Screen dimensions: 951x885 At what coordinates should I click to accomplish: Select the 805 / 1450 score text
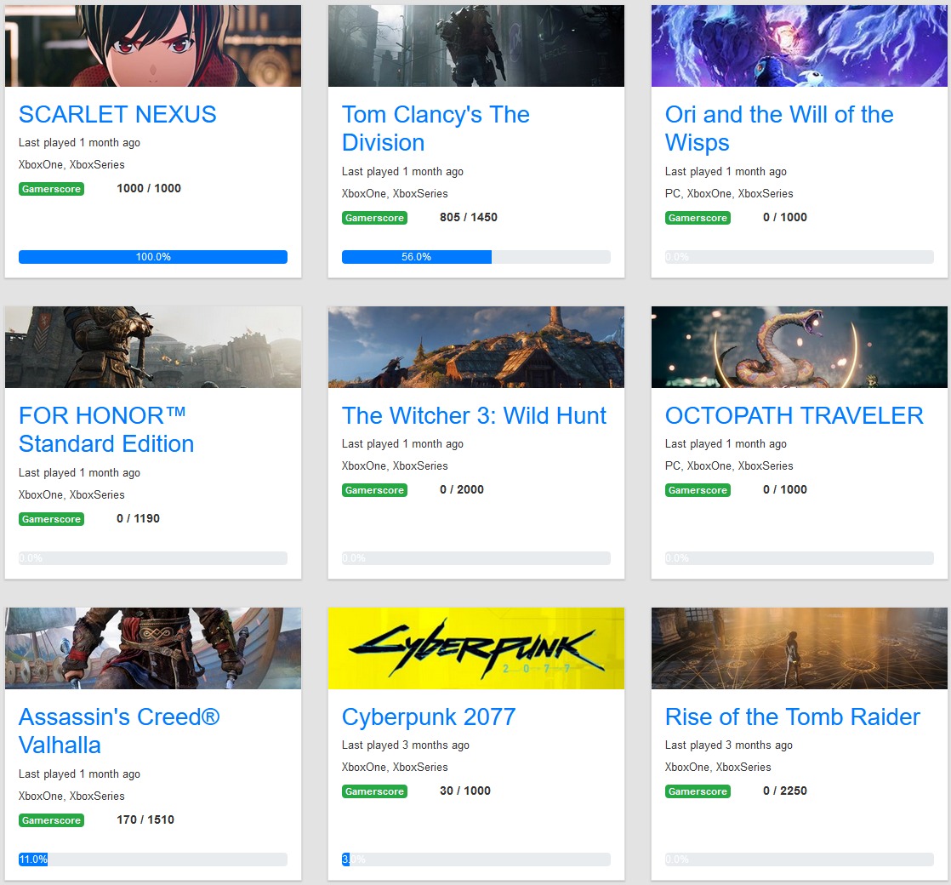(x=468, y=217)
